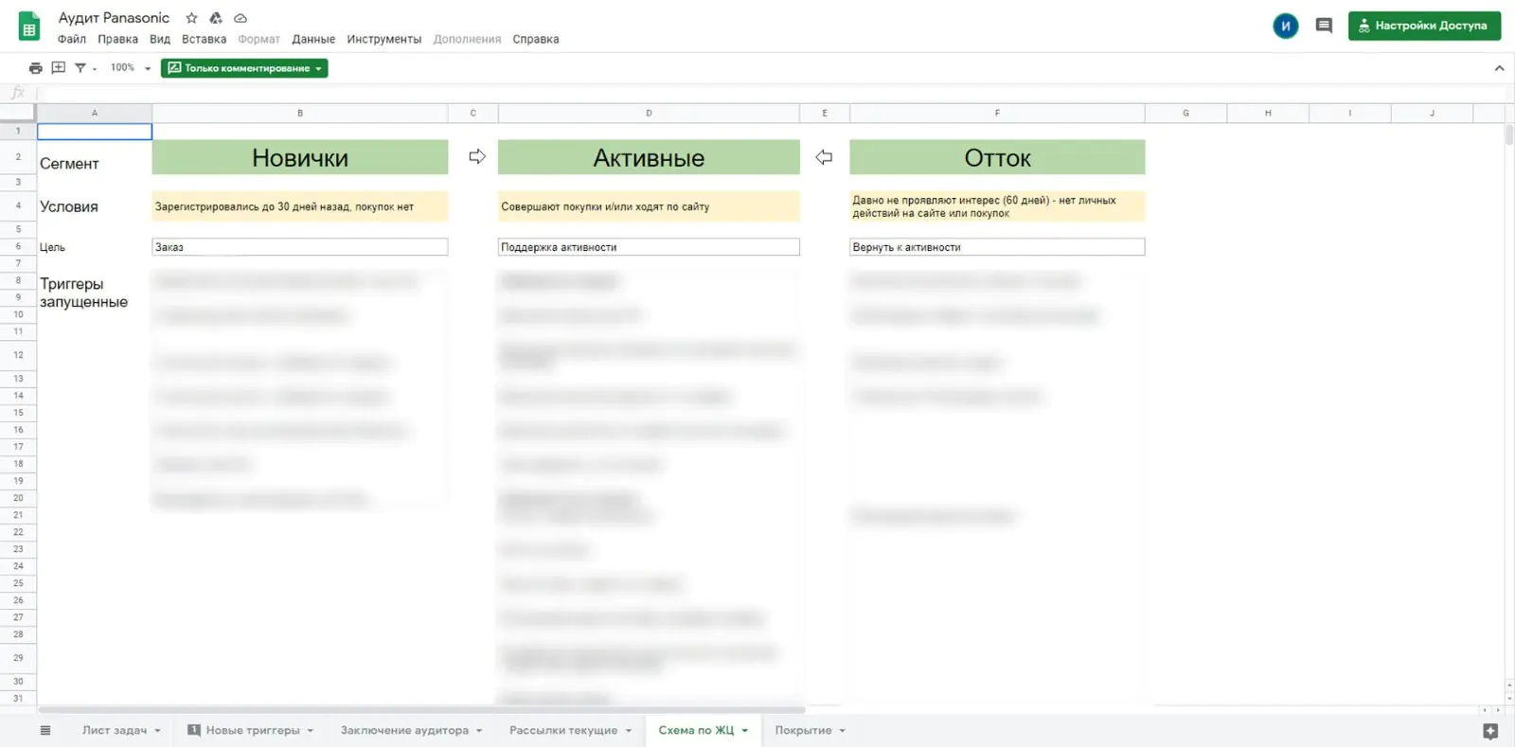Click the left arrow between Активные and Отток
Image resolution: width=1515 pixels, height=747 pixels.
pyautogui.click(x=825, y=157)
